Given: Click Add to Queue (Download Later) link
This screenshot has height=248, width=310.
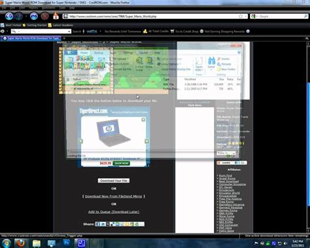Looking at the screenshot, I should tap(114, 212).
